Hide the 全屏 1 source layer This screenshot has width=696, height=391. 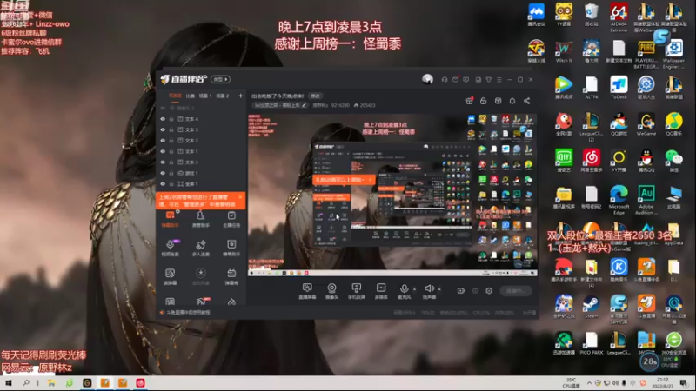[163, 184]
